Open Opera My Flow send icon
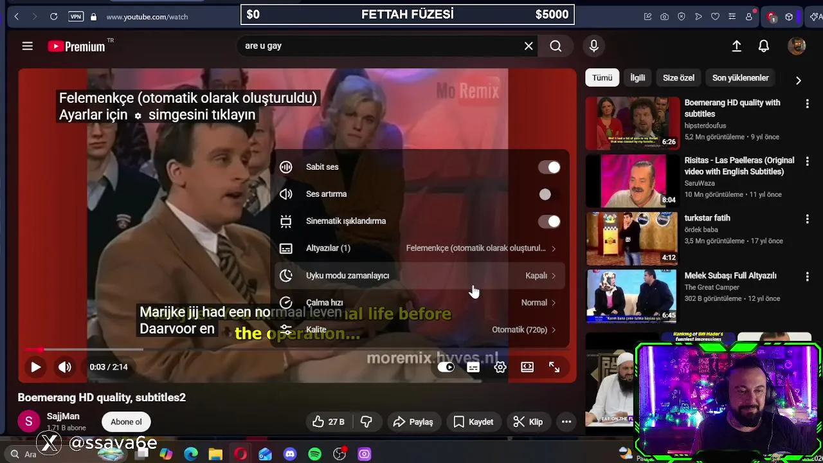This screenshot has height=463, width=823. coord(698,17)
